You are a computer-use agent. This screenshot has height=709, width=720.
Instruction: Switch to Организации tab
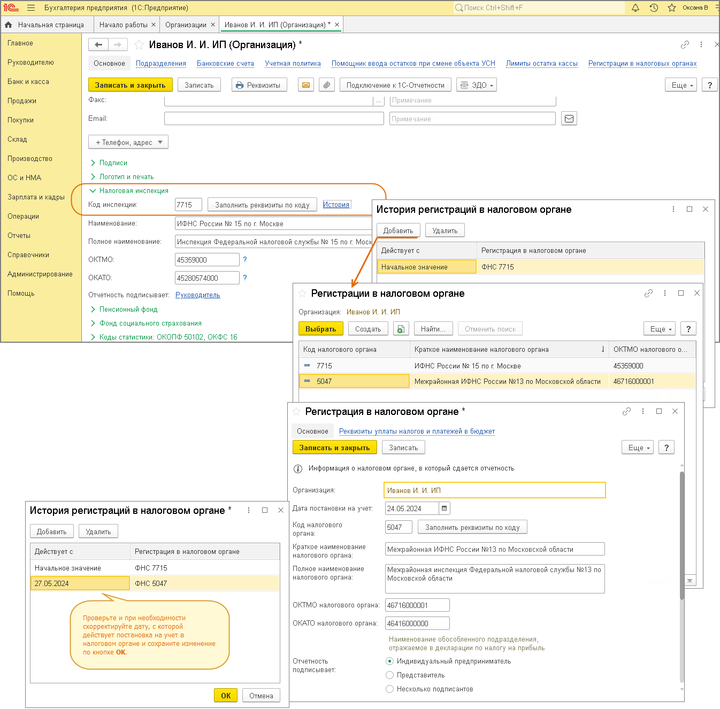coord(186,25)
